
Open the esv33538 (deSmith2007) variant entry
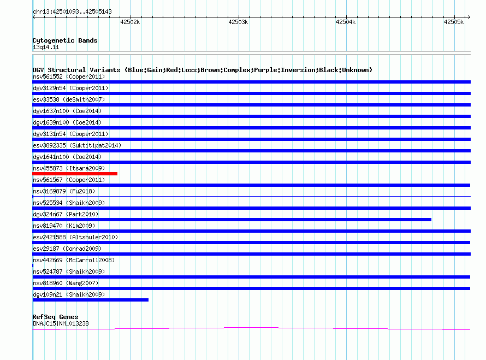click(69, 99)
